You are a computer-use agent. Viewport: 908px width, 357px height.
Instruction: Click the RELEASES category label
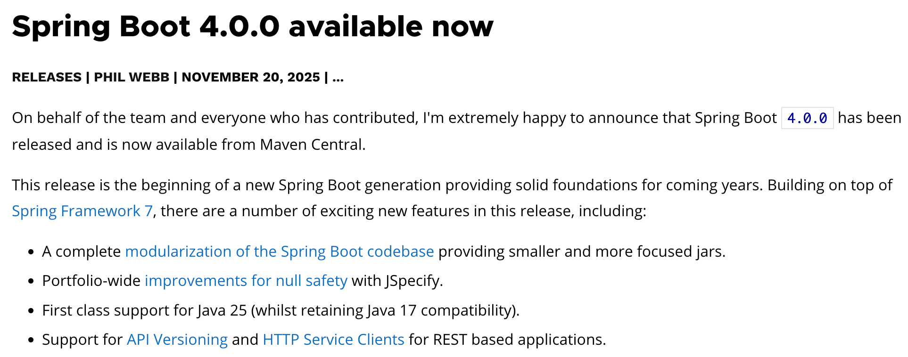(47, 77)
